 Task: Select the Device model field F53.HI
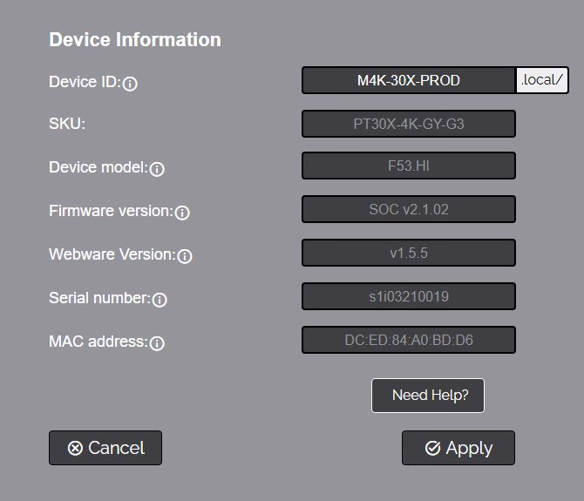(x=409, y=166)
